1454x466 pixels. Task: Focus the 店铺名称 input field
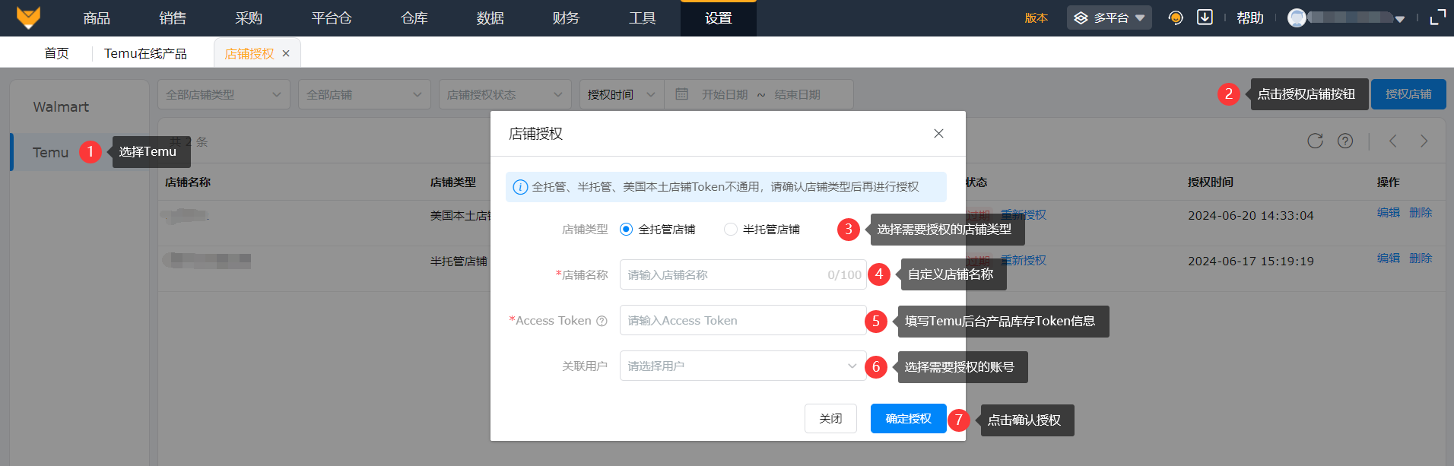[x=743, y=274]
